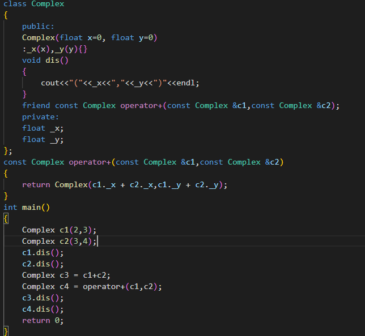
Task: Click the operator+ definition header outside class
Action: point(143,162)
